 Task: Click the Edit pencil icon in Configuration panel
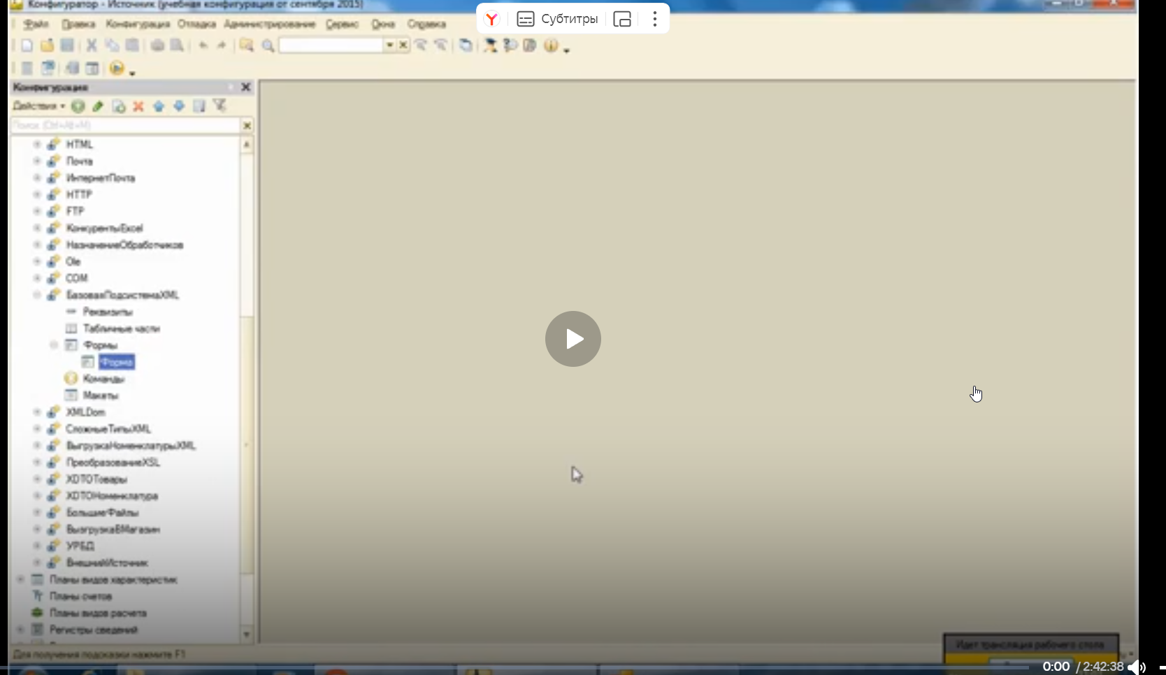click(98, 106)
